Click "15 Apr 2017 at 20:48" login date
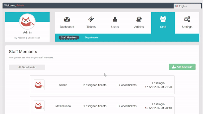The image size is (203, 115). 158,108
